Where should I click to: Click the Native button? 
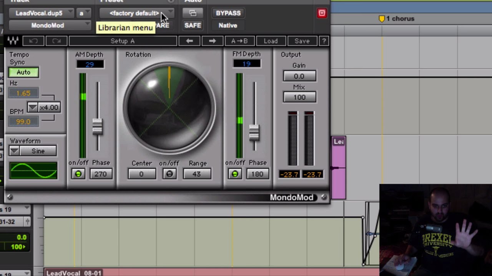click(228, 25)
